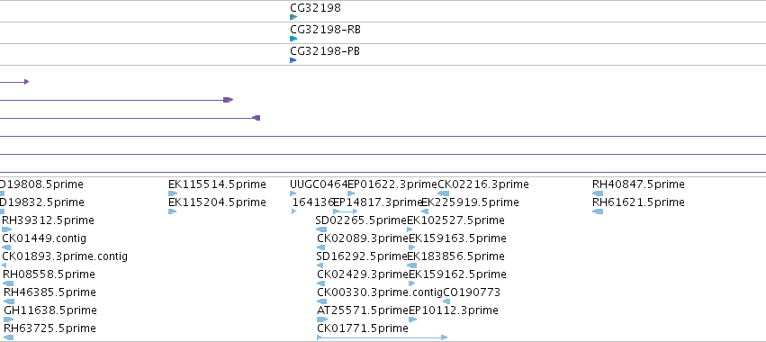Select RH46385.5prime label
This screenshot has height=342, width=766.
(50, 292)
